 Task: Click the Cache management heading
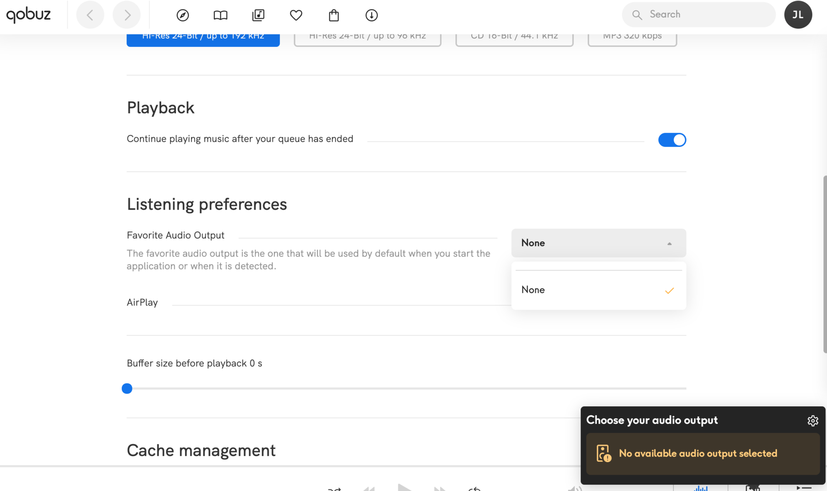(201, 451)
